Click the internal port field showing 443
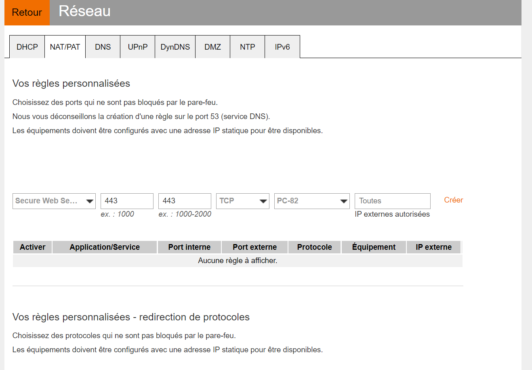 (x=127, y=201)
